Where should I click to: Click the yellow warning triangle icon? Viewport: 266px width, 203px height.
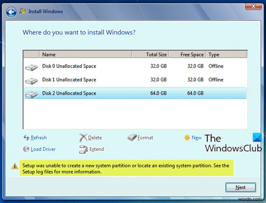coord(15,166)
